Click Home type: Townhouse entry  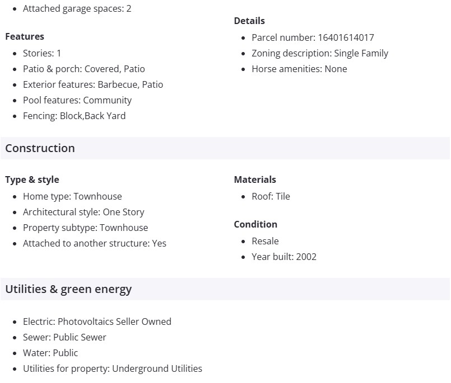coord(72,196)
